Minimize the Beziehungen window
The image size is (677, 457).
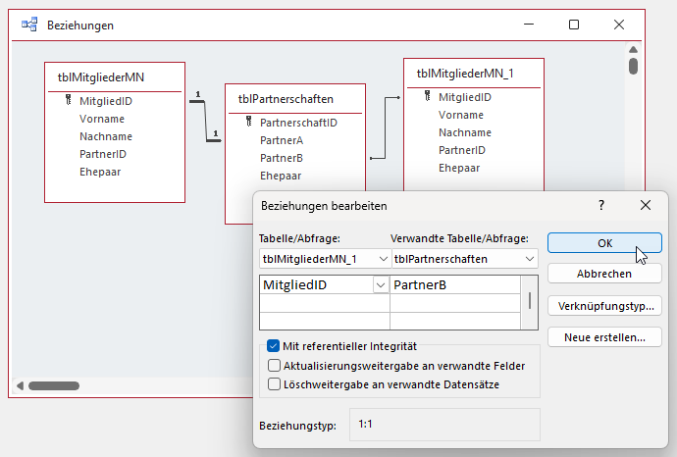pos(530,25)
